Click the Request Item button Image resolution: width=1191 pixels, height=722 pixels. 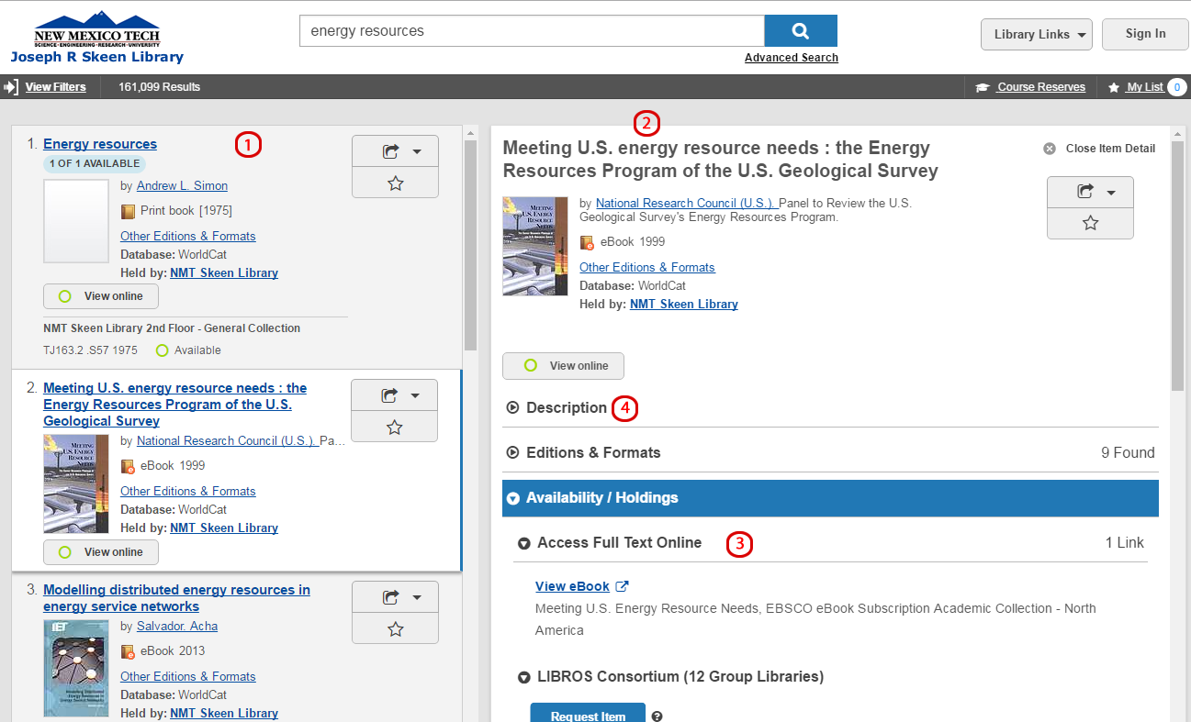(x=588, y=715)
